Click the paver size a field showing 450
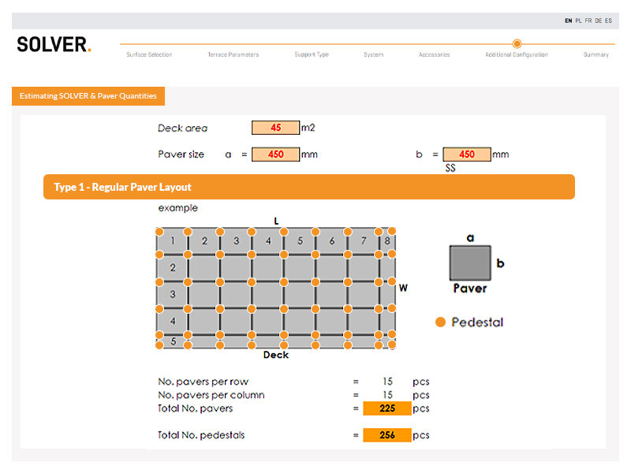The width and height of the screenshot is (631, 473). [275, 155]
